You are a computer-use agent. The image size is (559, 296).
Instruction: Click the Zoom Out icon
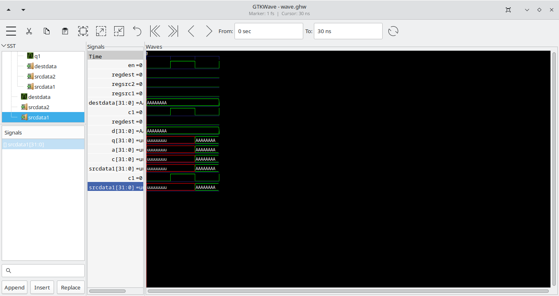(119, 31)
